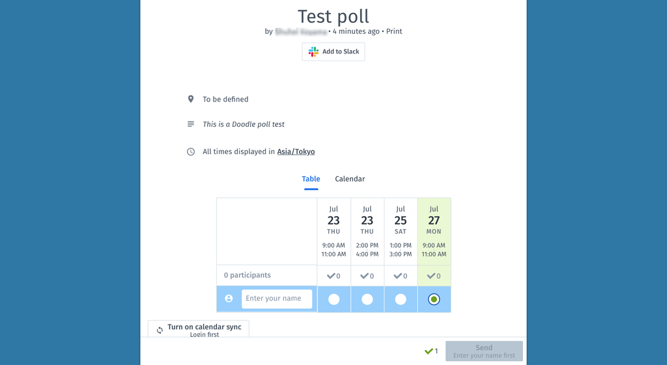Click the Print link
667x365 pixels.
[x=394, y=31]
